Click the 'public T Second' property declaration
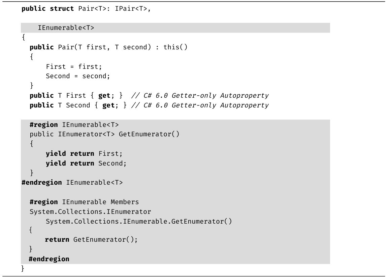This screenshot has width=388, height=278. point(60,105)
